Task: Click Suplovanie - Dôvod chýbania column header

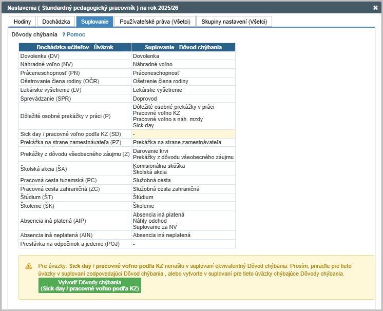Action: 183,47
